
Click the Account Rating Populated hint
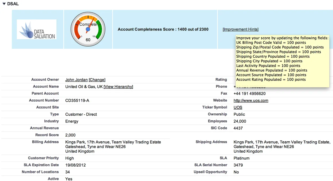(x=271, y=80)
